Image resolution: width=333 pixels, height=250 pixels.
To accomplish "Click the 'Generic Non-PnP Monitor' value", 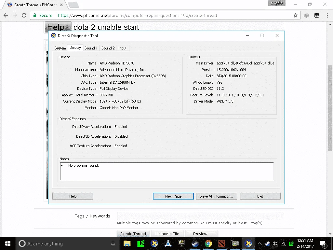I will pos(119,108).
